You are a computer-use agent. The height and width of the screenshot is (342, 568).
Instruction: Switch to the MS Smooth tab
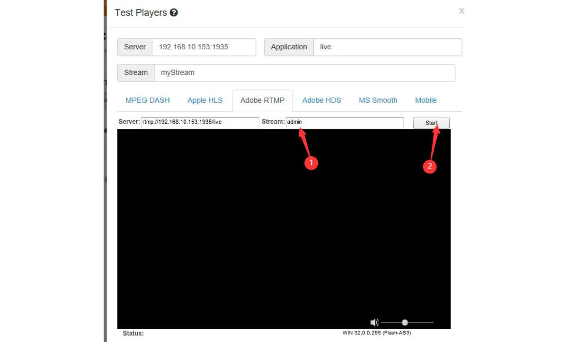click(x=378, y=100)
